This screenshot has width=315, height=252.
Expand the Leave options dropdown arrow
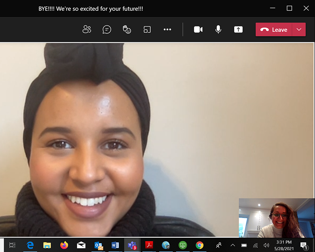click(299, 29)
